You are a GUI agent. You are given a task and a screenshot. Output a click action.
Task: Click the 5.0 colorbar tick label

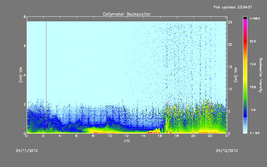click(253, 110)
